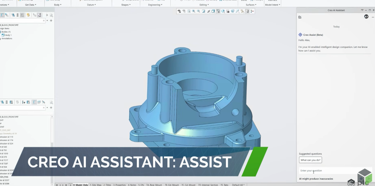
Task: Open the Shapes ribbon group dropdown
Action: coord(126,5)
